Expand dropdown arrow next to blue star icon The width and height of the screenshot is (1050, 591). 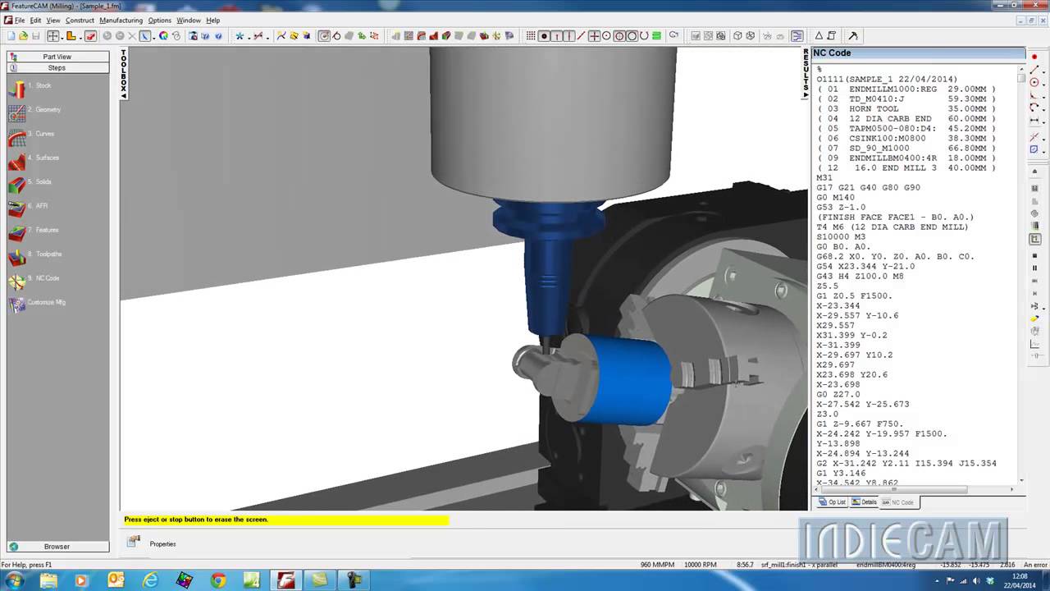(248, 36)
